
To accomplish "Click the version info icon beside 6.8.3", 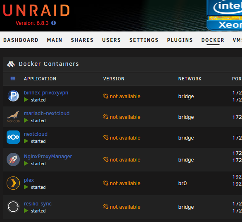I will [54, 23].
